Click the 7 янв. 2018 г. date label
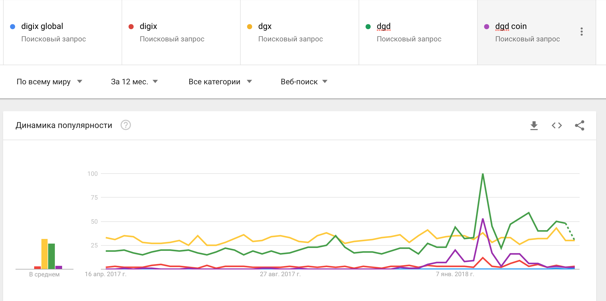Screen dimensions: 606x301 pyautogui.click(x=455, y=274)
